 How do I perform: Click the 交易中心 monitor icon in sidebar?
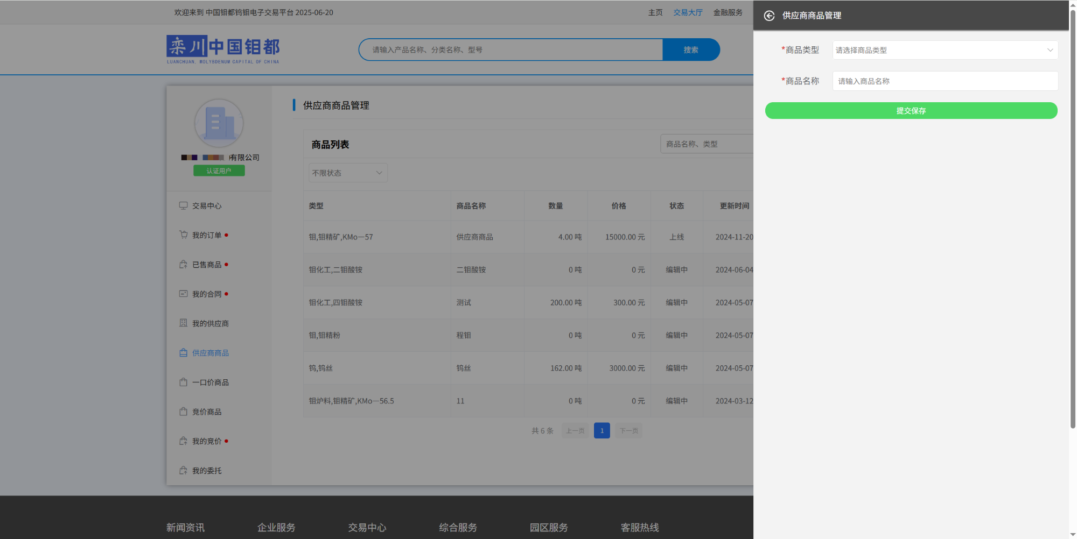[x=183, y=205]
